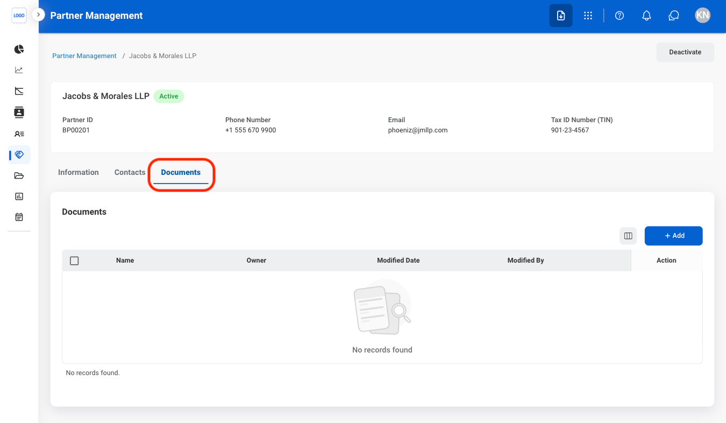Viewport: 726px width, 423px height.
Task: Select the Documents tab
Action: (x=181, y=172)
